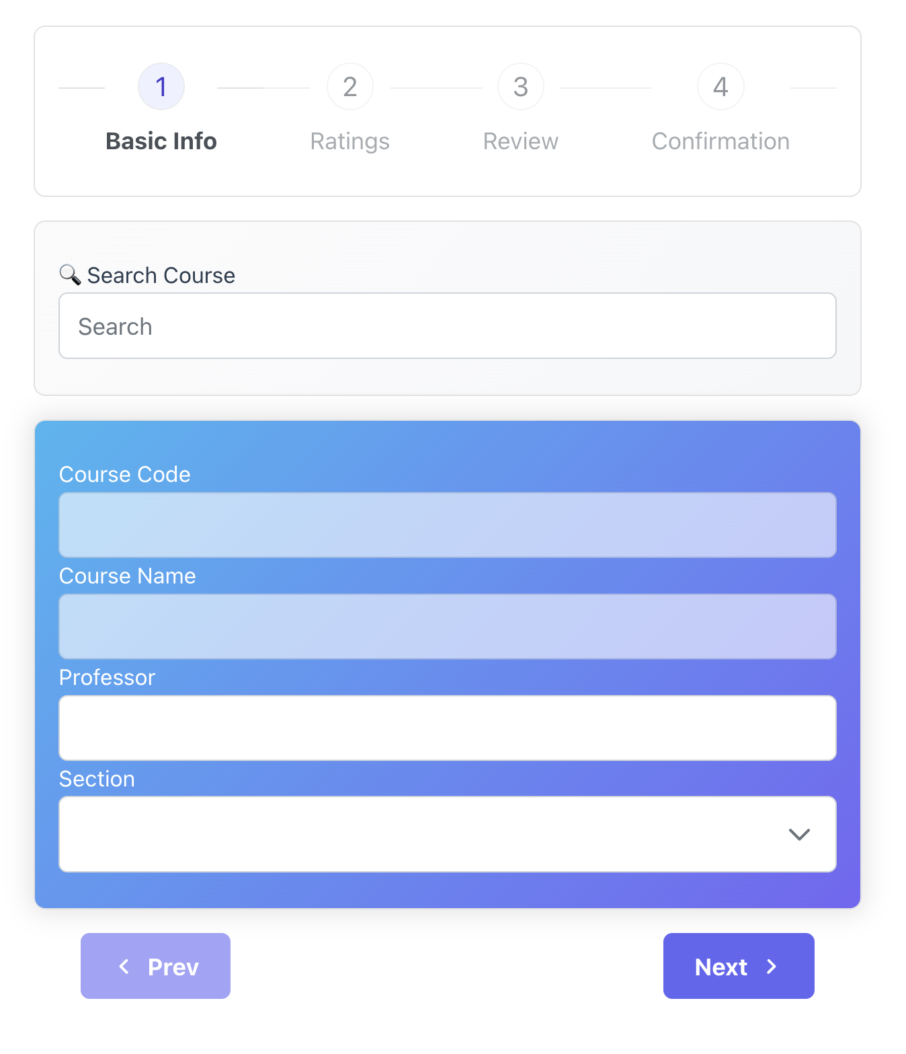Viewport: 906px width, 1054px height.
Task: Click the Section field label
Action: (x=97, y=779)
